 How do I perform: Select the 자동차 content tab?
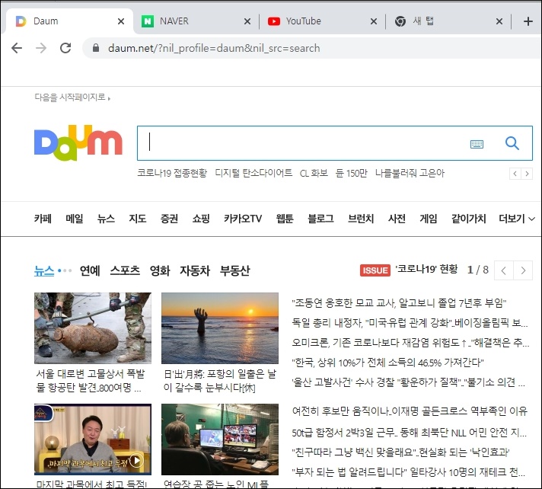point(195,270)
